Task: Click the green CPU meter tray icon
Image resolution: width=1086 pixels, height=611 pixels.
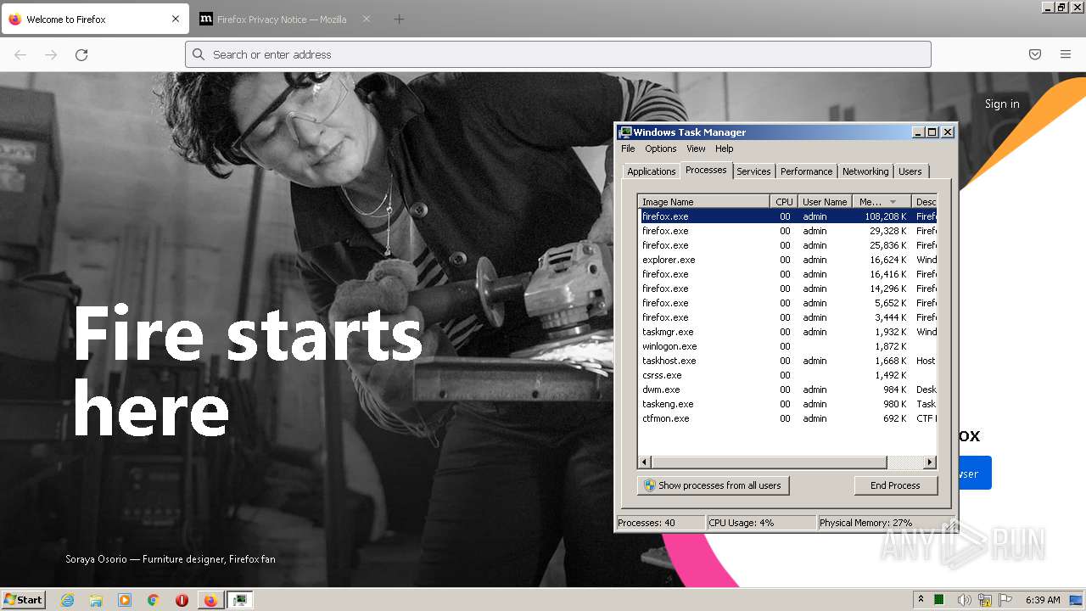Action: 940,600
